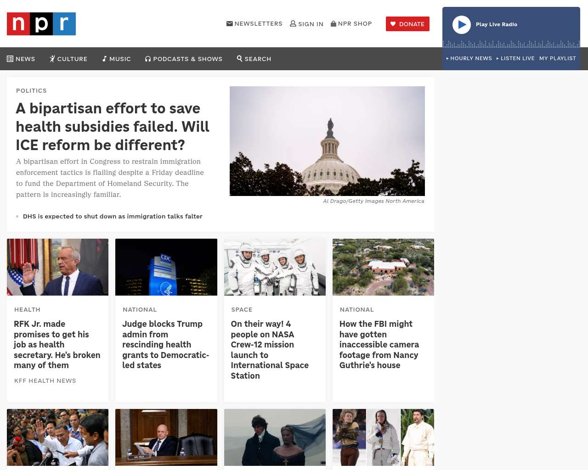Open Newsletters via the envelope icon

(230, 23)
